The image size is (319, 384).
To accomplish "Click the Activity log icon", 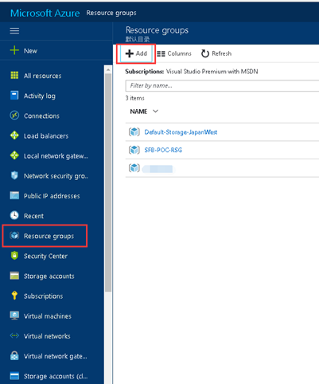I will click(14, 96).
